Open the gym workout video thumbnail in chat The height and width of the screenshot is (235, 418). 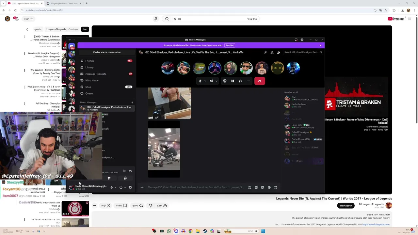(x=164, y=149)
